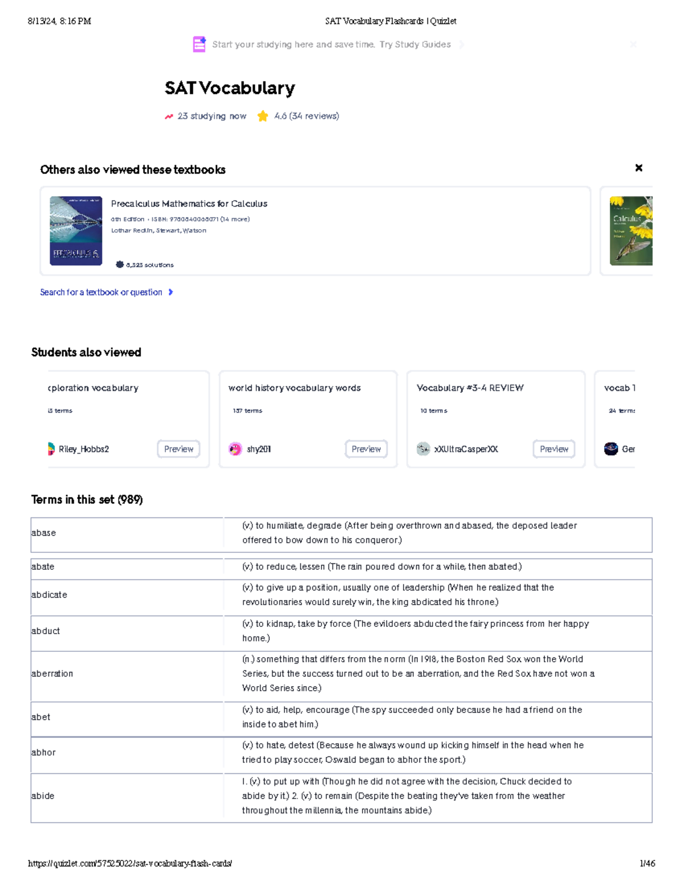The height and width of the screenshot is (885, 684).
Task: Click the Precalculus textbook cover image
Action: pos(76,231)
